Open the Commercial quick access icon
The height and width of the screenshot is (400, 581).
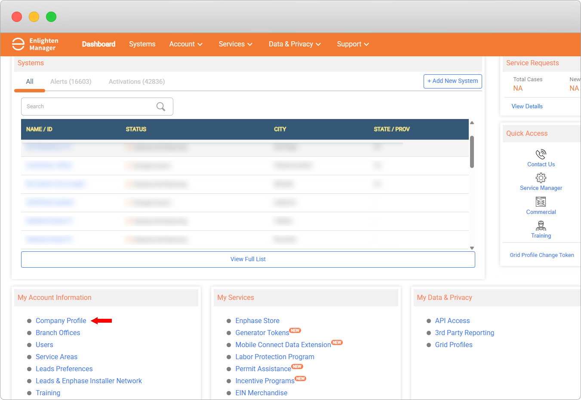pos(541,202)
